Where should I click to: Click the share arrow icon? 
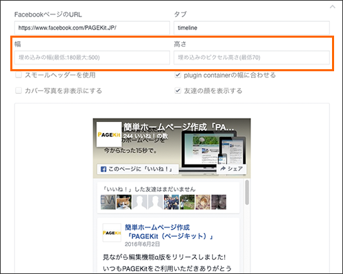[x=223, y=169]
